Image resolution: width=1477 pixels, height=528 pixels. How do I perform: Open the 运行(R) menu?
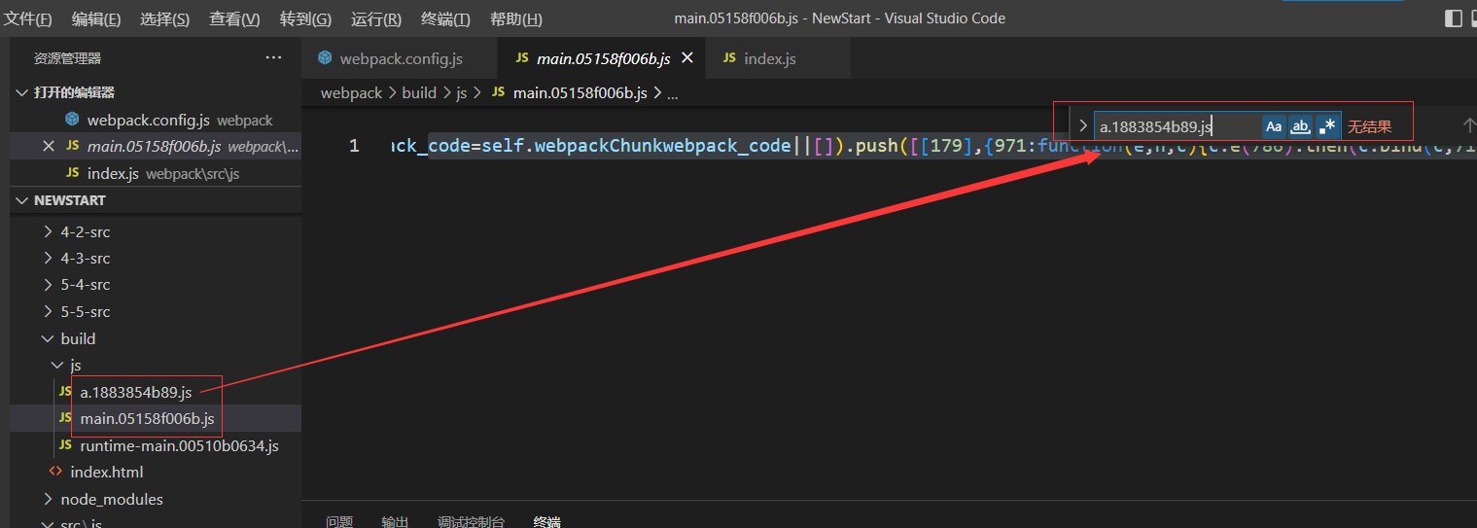pos(376,19)
